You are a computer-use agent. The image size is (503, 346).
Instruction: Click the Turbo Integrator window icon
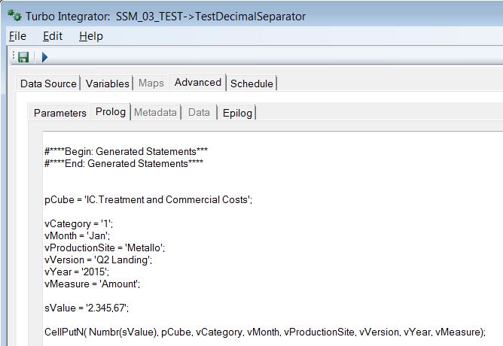13,16
